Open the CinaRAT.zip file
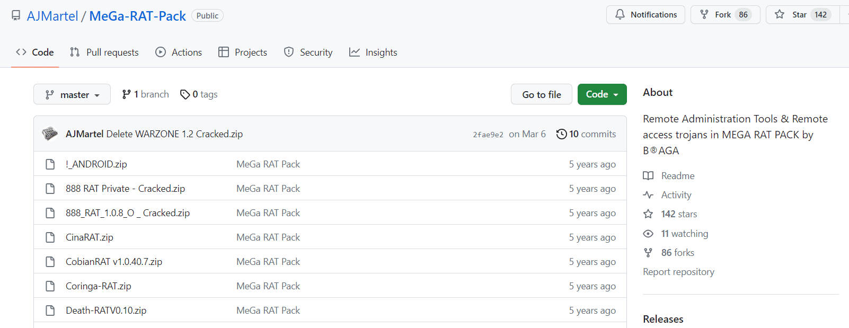This screenshot has width=849, height=328. coord(90,237)
